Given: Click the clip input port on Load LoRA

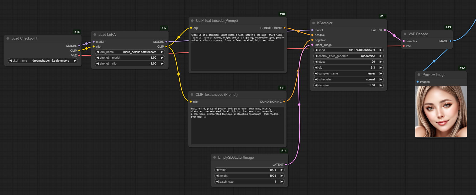Looking at the screenshot, I should point(93,47).
